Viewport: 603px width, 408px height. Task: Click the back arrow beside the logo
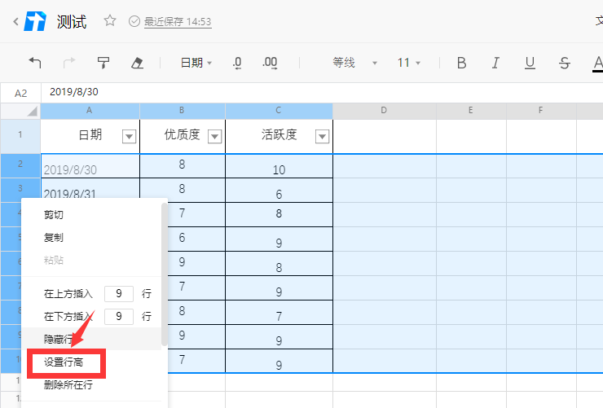15,22
